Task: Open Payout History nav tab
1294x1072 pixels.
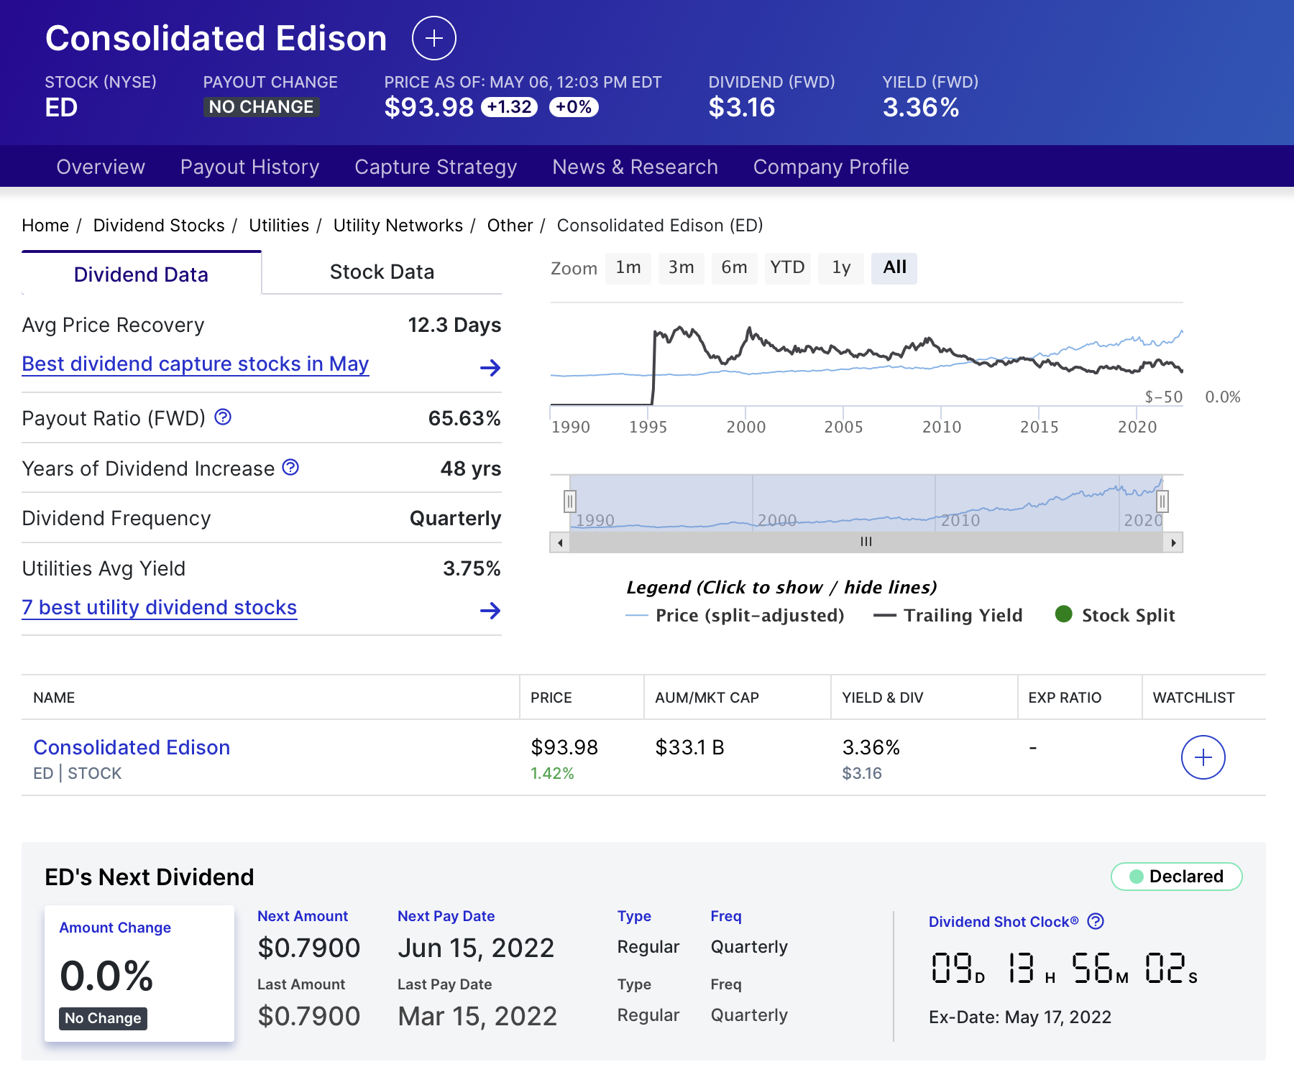Action: click(x=249, y=167)
